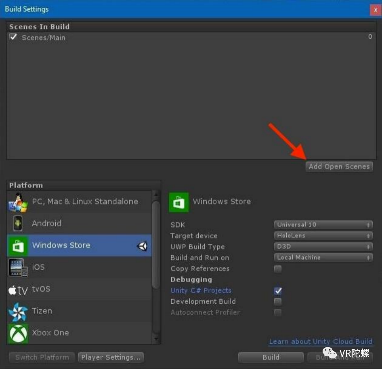
Task: Select the Tizen pinwheel icon
Action: (x=18, y=312)
